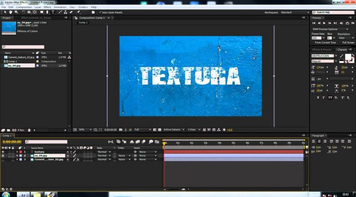Open the Composition menu
The image size is (356, 197).
pos(24,7)
